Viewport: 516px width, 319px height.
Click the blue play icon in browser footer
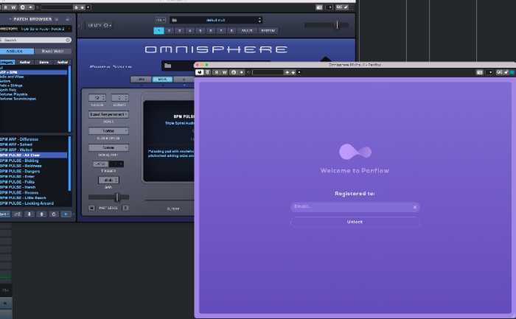tap(66, 214)
